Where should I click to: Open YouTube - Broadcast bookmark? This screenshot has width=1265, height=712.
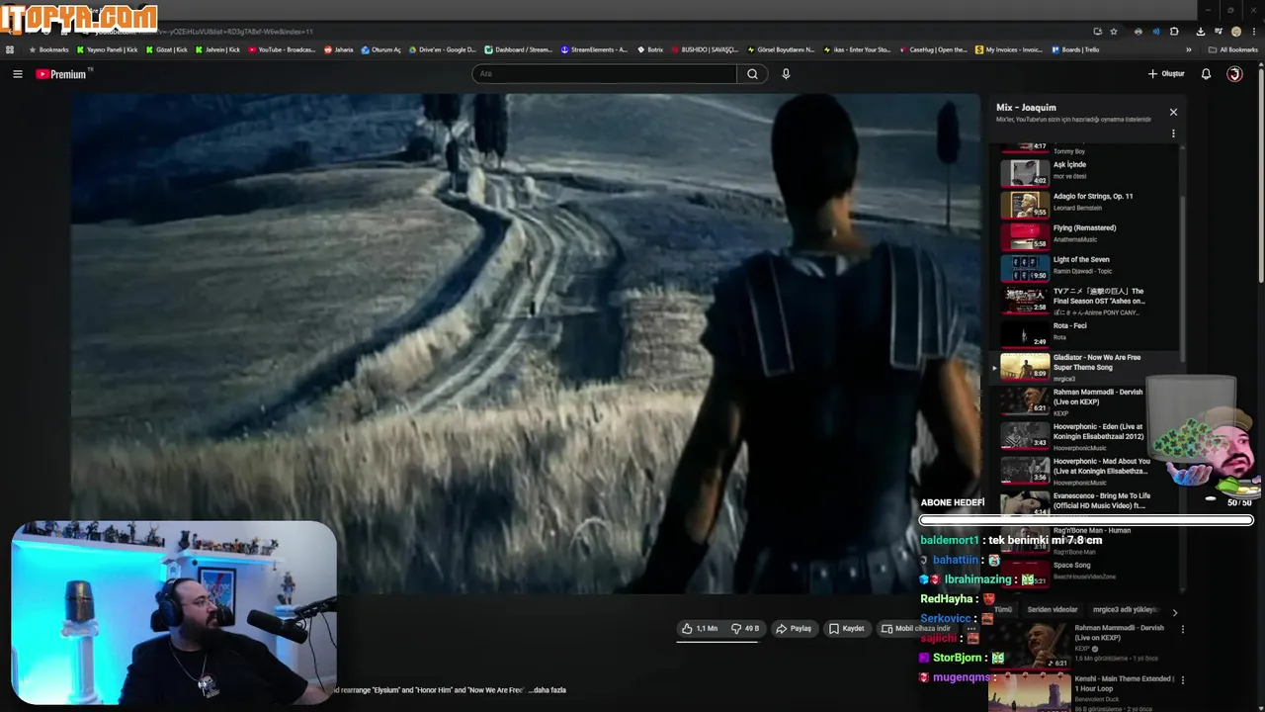coord(282,49)
